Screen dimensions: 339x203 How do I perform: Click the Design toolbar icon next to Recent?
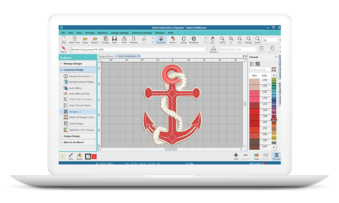pyautogui.click(x=106, y=40)
